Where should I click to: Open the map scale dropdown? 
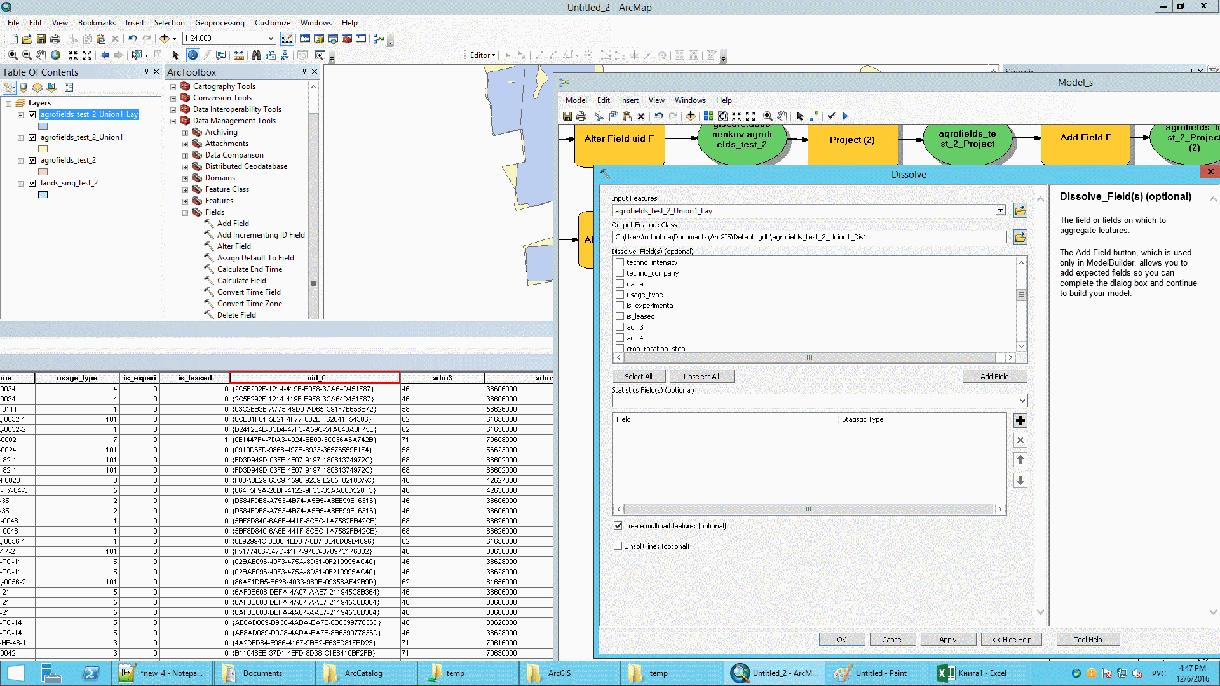271,38
